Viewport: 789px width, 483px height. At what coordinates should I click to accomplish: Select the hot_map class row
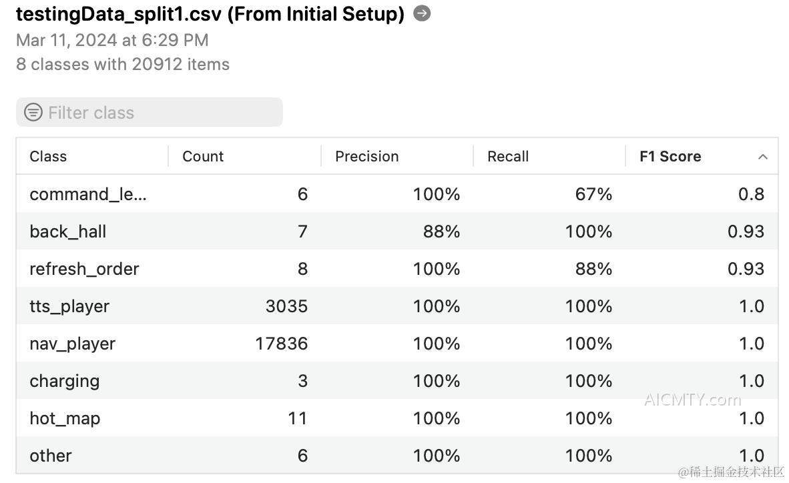397,418
